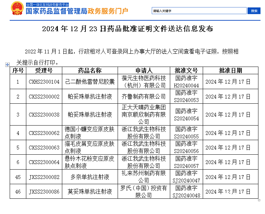Click drug name 悬铃木花粉变应原皮肤点刺液
This screenshot has width=265, height=214.
point(90,162)
